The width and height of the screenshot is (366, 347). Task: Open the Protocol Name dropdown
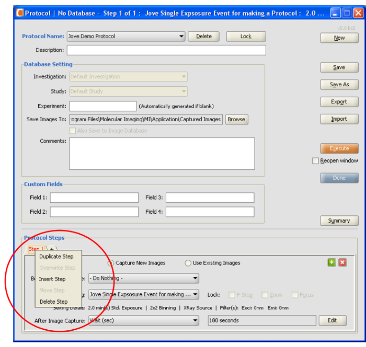pyautogui.click(x=126, y=37)
